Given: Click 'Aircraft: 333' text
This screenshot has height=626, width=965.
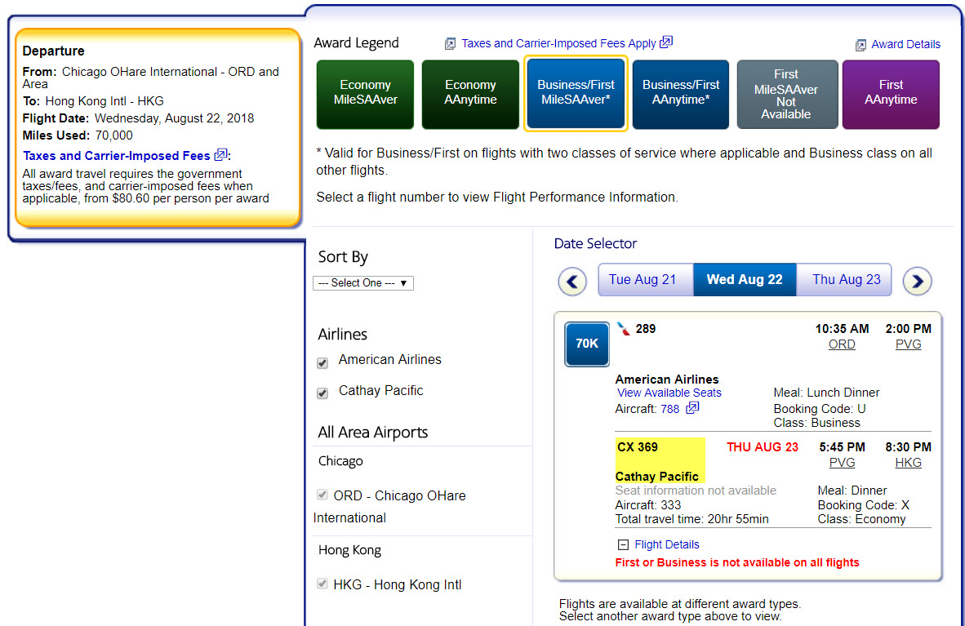Looking at the screenshot, I should click(x=648, y=505).
